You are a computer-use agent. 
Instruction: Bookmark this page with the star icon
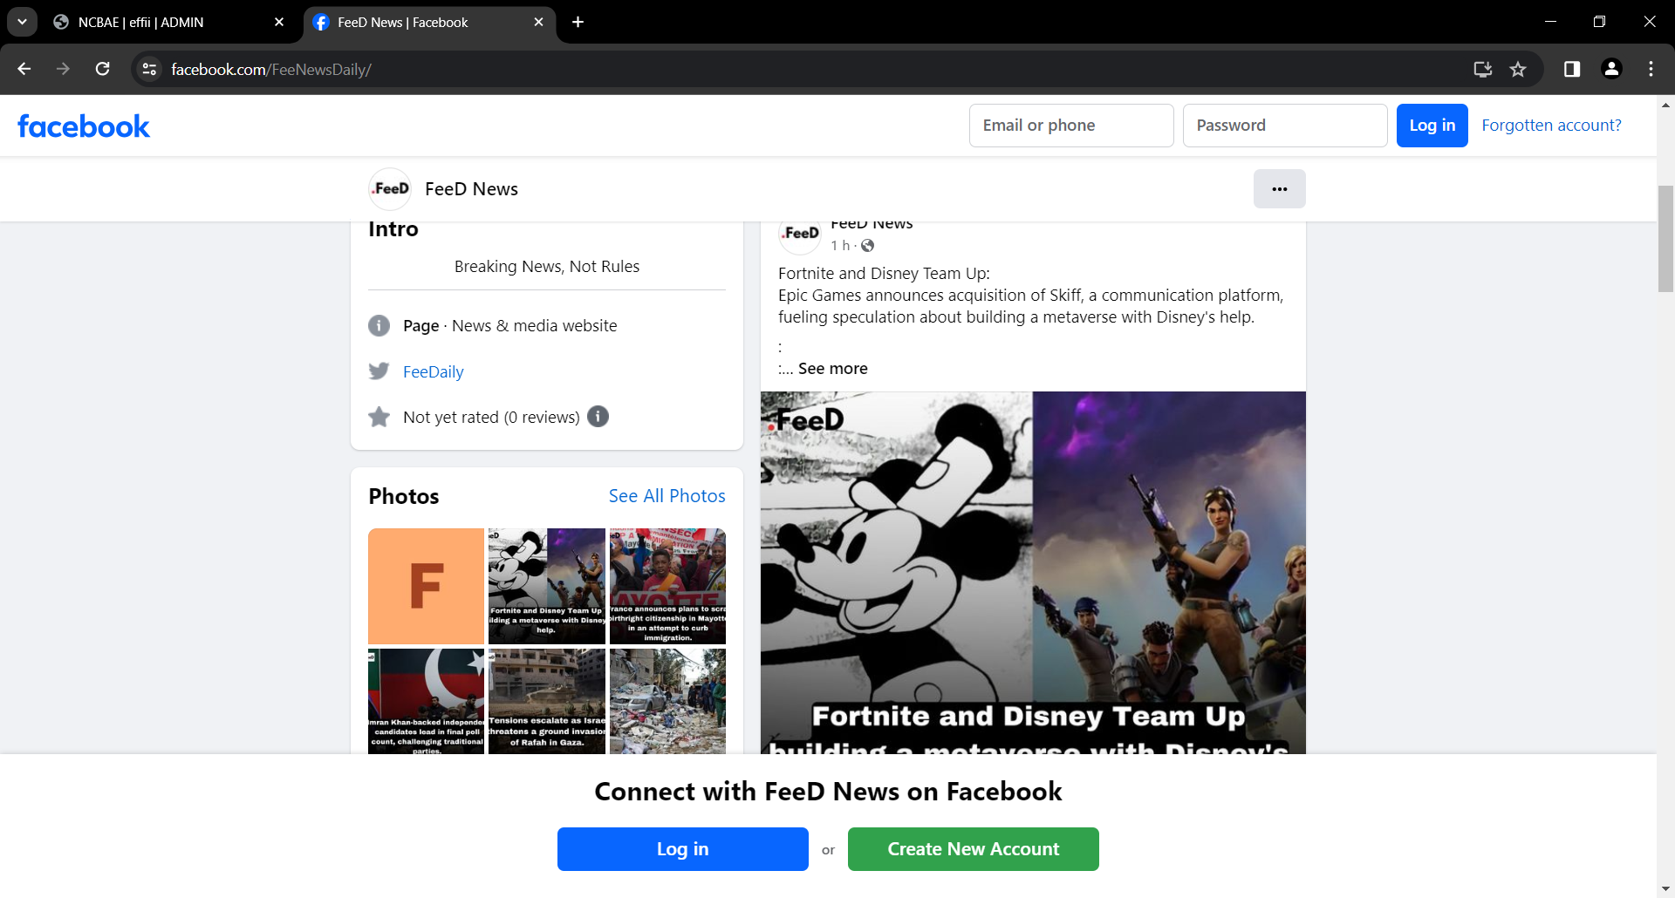tap(1518, 69)
